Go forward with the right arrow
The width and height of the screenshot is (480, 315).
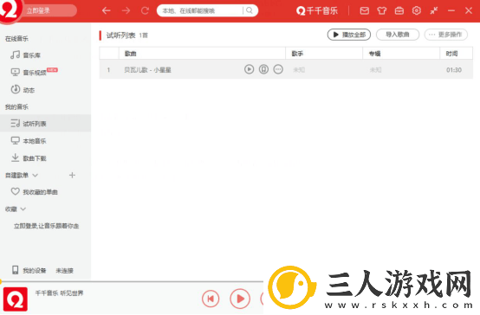coord(126,11)
